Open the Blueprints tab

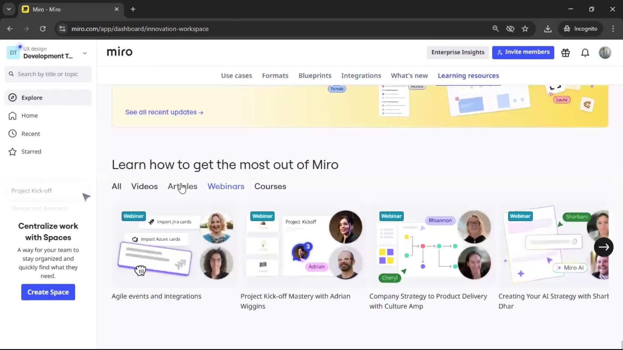(315, 76)
